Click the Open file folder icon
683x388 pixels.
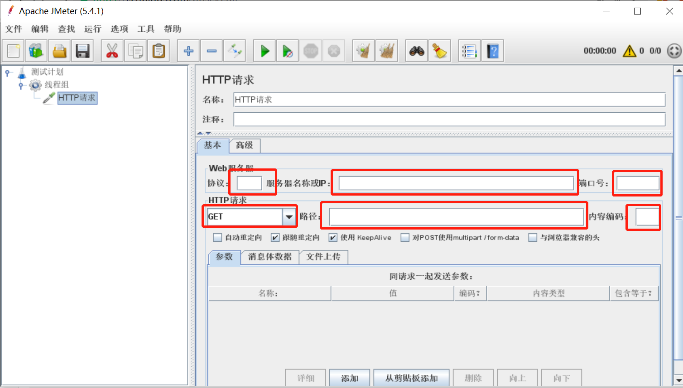click(x=59, y=51)
